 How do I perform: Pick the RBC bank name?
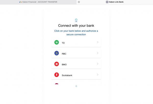point(64,54)
